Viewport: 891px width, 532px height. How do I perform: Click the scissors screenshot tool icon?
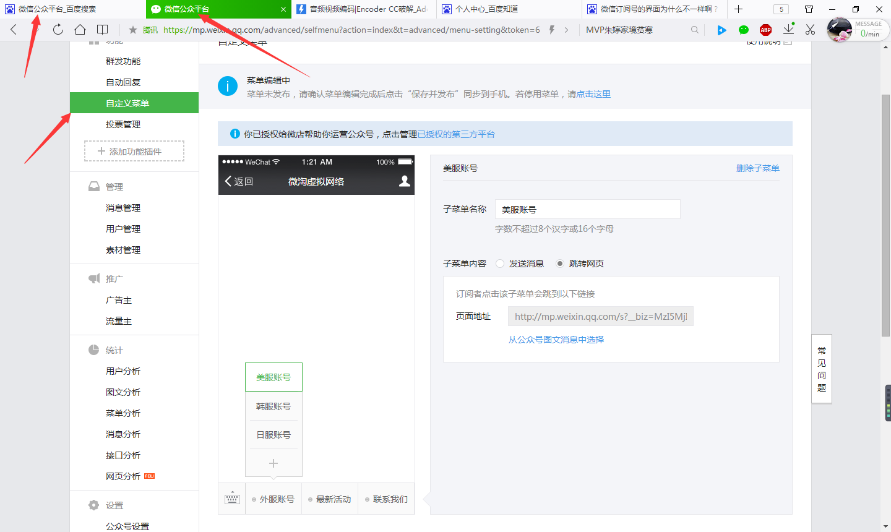click(810, 29)
